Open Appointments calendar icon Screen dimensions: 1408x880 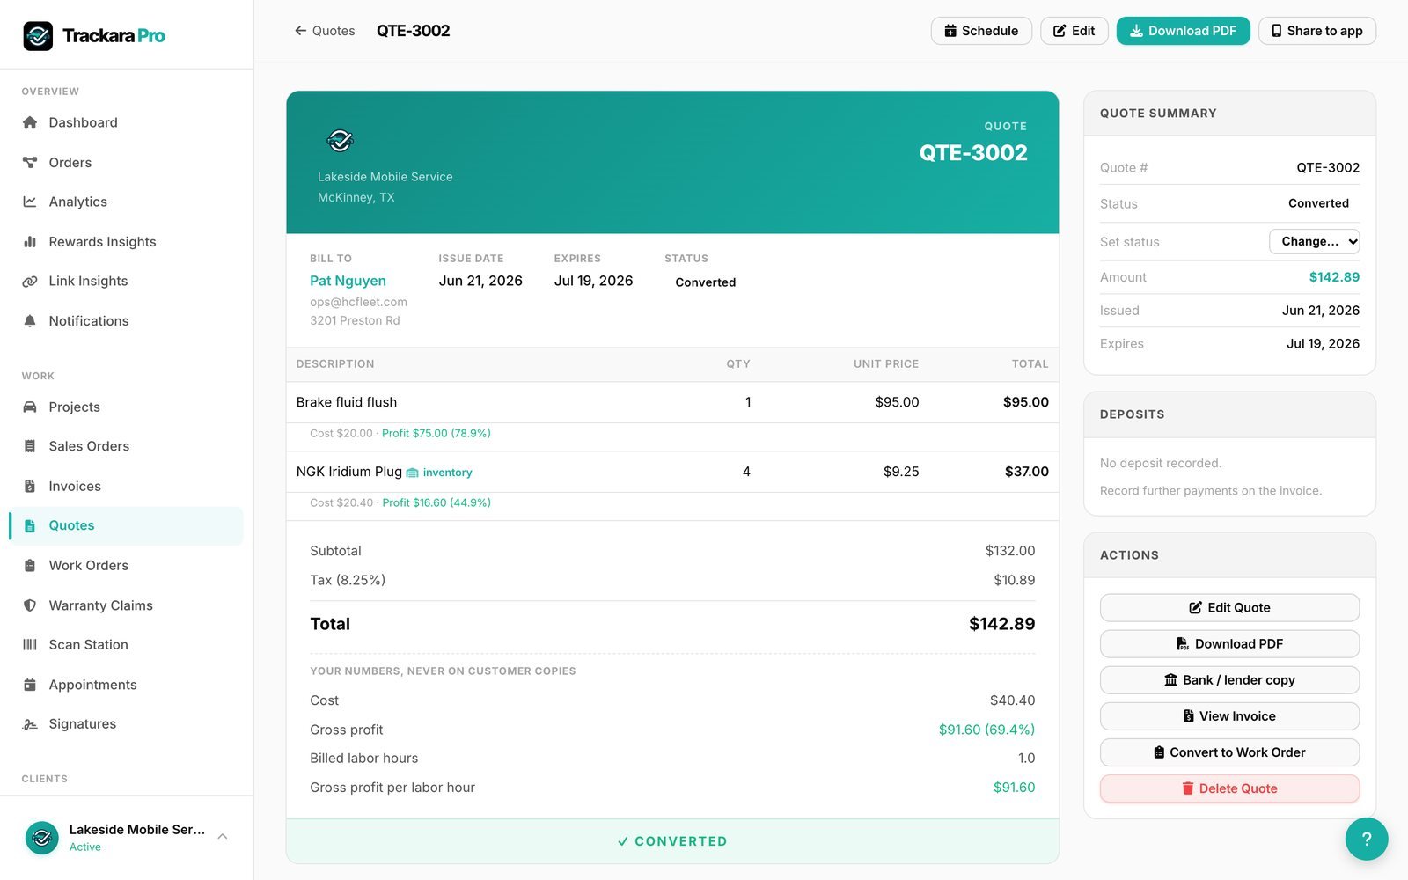point(30,685)
